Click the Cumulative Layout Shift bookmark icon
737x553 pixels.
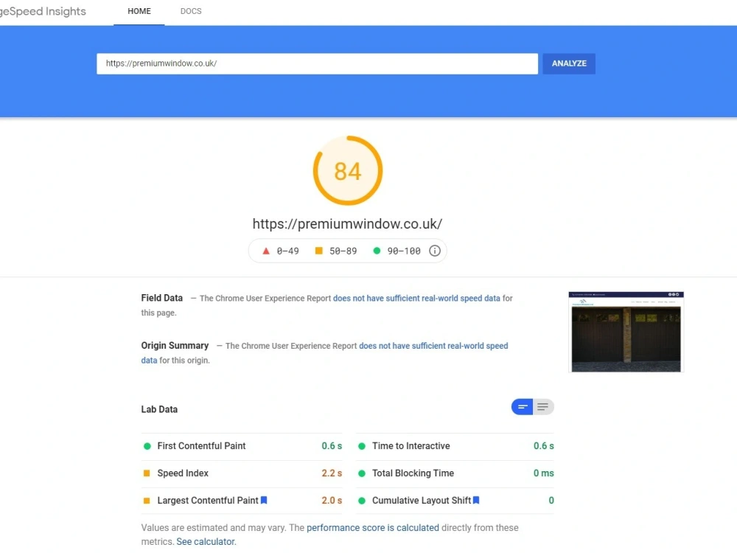pyautogui.click(x=476, y=501)
